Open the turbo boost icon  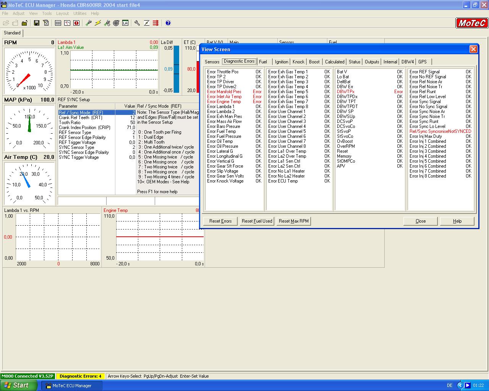116,23
